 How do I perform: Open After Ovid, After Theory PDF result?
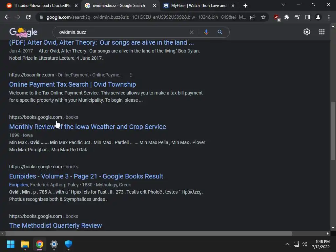coord(101,42)
